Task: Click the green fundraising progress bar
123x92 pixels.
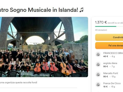Action: coord(109,26)
